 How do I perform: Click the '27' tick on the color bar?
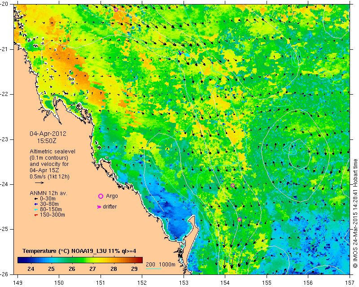pyautogui.click(x=92, y=269)
